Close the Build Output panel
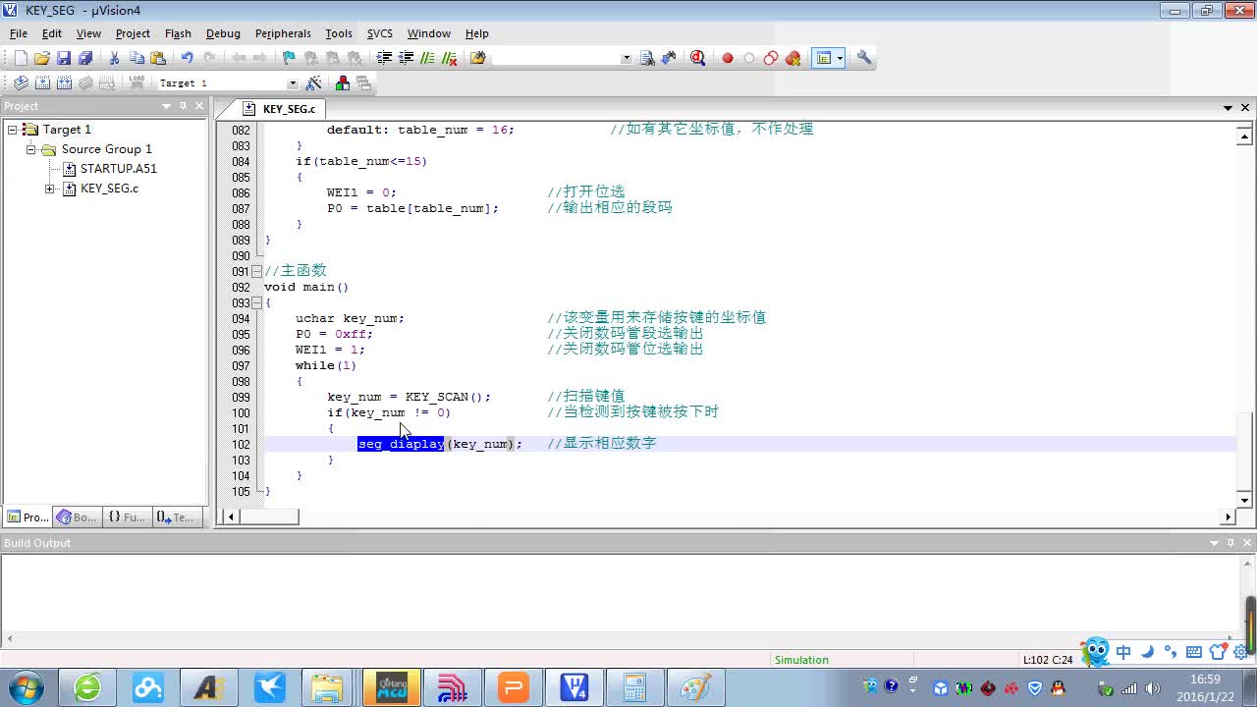1257x707 pixels. [1247, 543]
